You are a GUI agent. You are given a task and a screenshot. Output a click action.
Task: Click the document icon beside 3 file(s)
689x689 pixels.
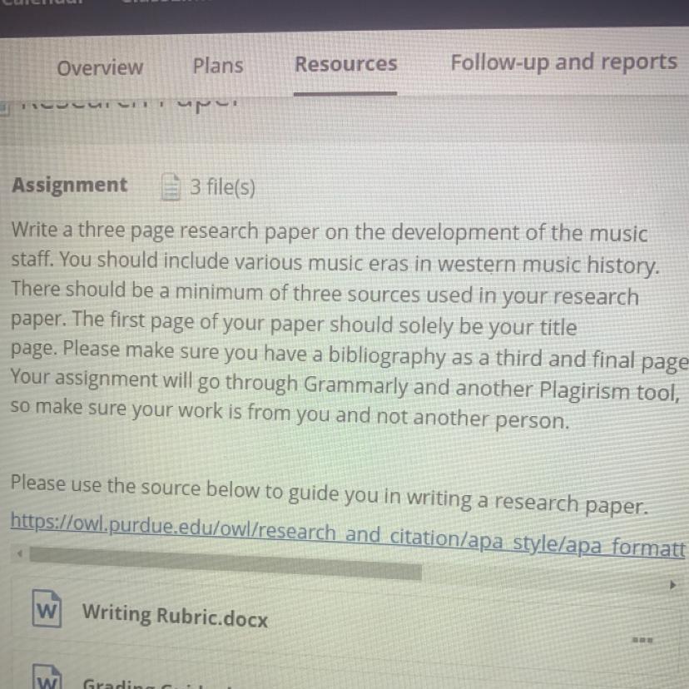[x=171, y=186]
